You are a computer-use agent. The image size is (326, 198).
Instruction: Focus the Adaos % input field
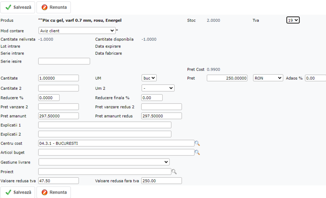(315, 78)
